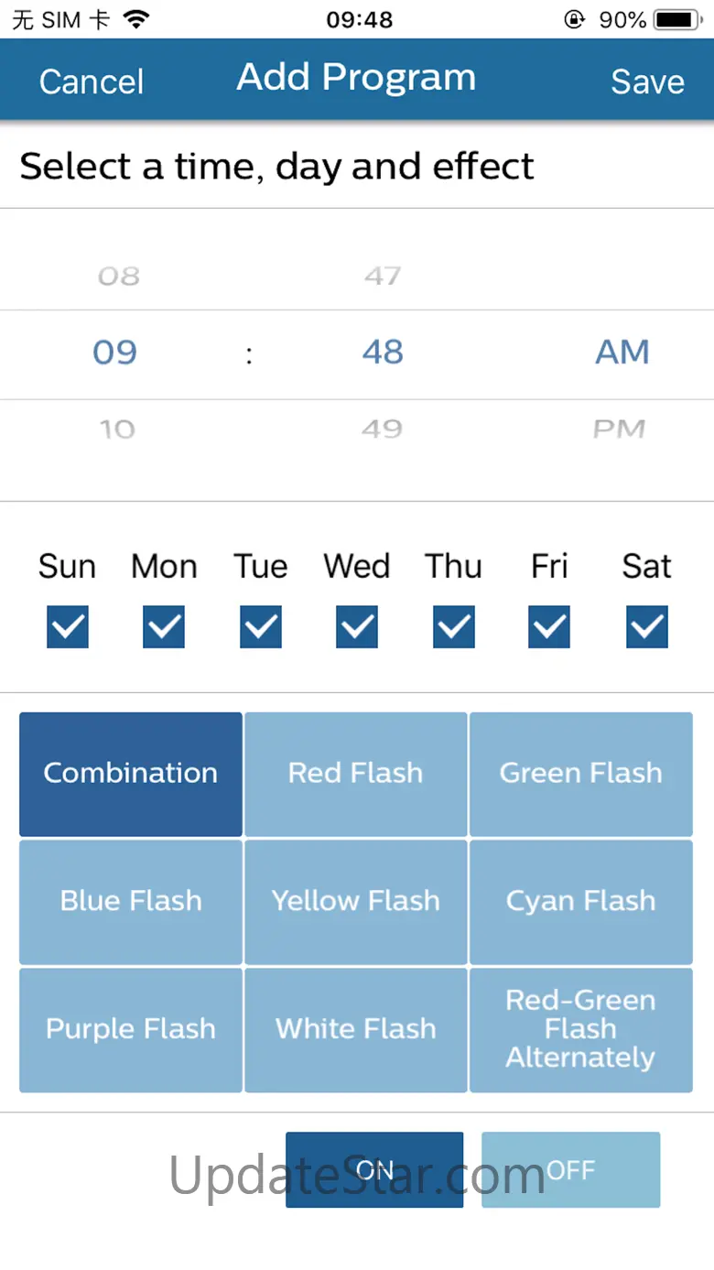The image size is (714, 1270).
Task: Uncheck the Wednesday checkbox
Action: (x=357, y=627)
